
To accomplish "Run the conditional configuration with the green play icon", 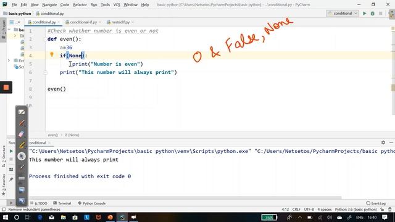I will click(x=365, y=14).
